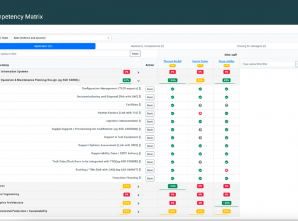Click Harriet Carter's grey question mark for Facilities

click(200, 105)
